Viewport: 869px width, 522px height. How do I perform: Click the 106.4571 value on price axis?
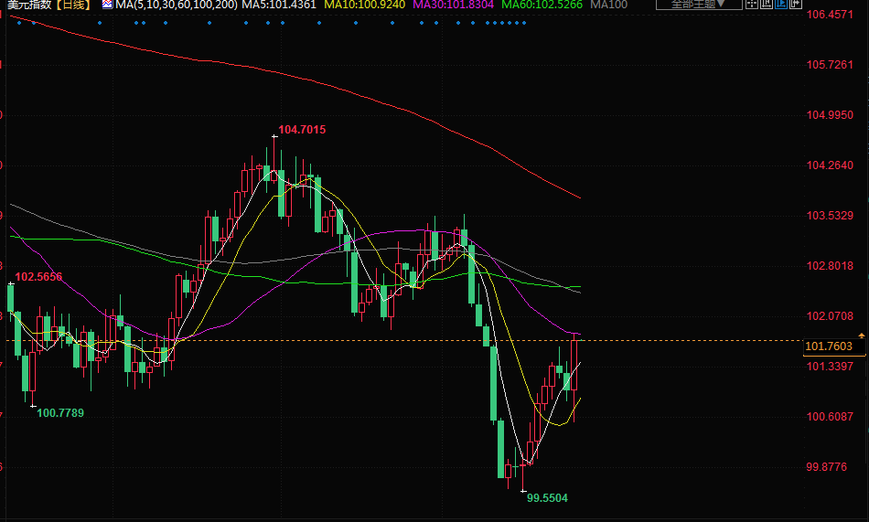(830, 15)
